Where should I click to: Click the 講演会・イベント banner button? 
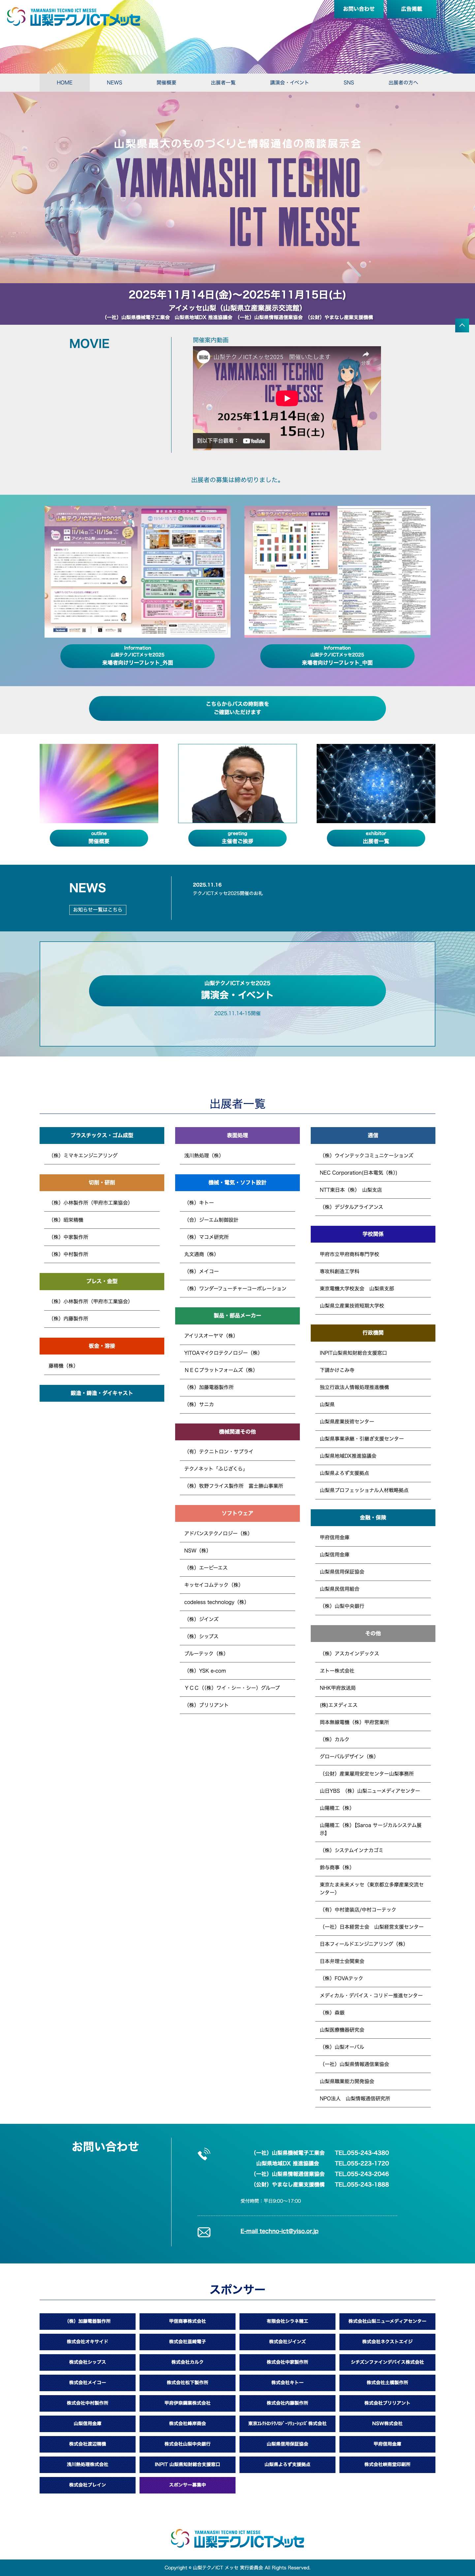pyautogui.click(x=237, y=990)
